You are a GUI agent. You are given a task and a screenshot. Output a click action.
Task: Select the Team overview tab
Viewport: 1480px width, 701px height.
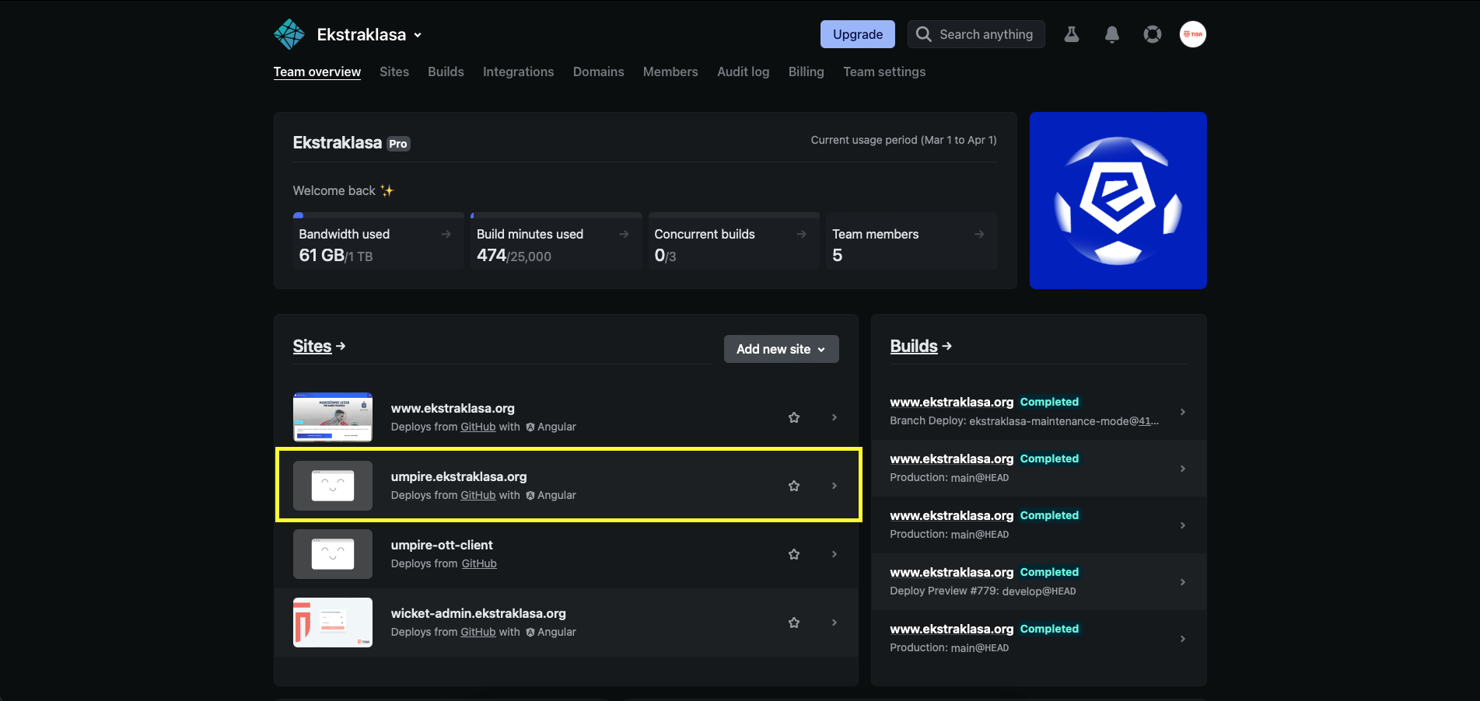click(317, 71)
